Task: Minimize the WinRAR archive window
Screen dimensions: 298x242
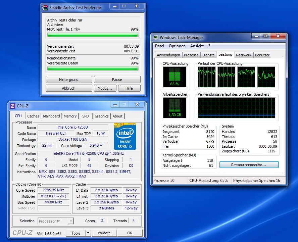Action: pos(114,6)
